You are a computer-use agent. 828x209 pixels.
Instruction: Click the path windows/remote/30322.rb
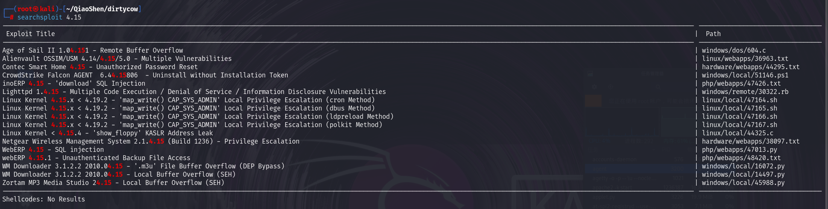coord(745,92)
